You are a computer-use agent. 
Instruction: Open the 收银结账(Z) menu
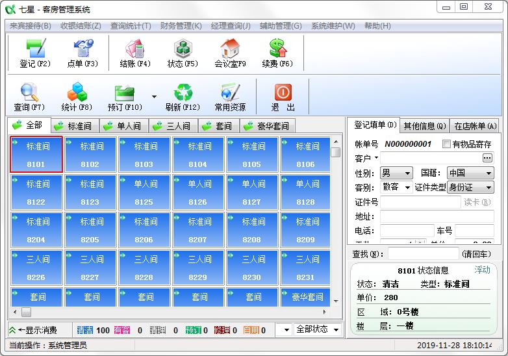pos(81,25)
